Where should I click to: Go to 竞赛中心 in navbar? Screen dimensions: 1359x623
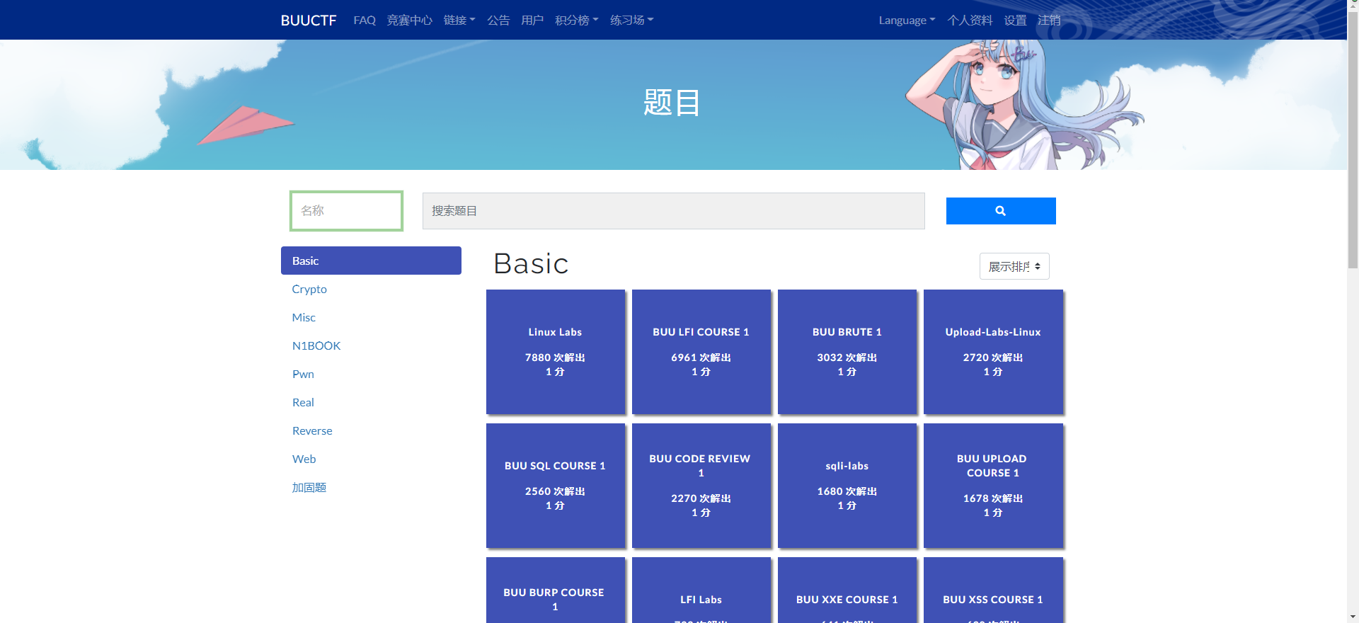click(x=409, y=21)
